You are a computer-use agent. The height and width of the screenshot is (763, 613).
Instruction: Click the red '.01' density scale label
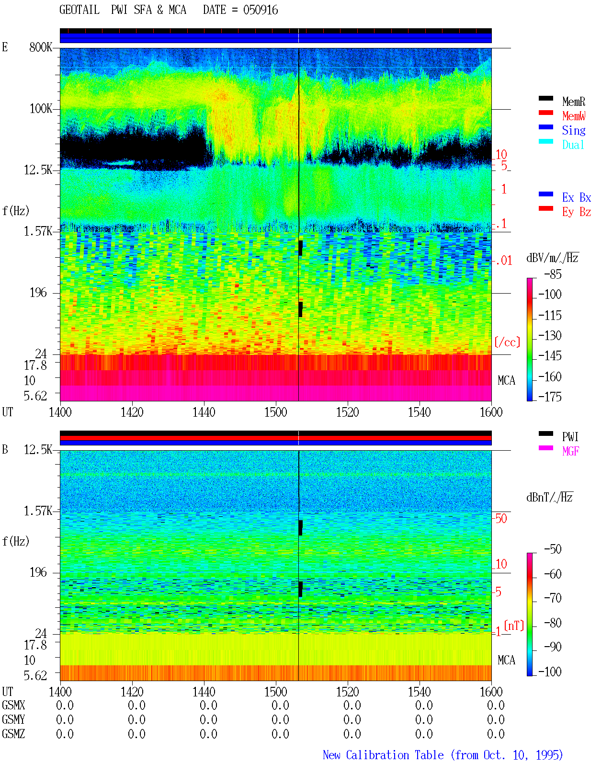tap(504, 261)
